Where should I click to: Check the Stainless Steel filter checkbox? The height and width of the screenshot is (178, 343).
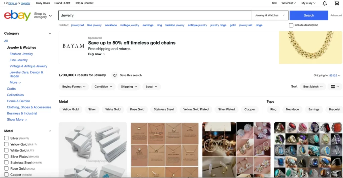(x=6, y=163)
